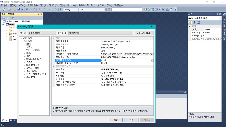Image resolution: width=226 pixels, height=127 pixels.
Task: Collapse the 일반 property group
Action: 54,38
